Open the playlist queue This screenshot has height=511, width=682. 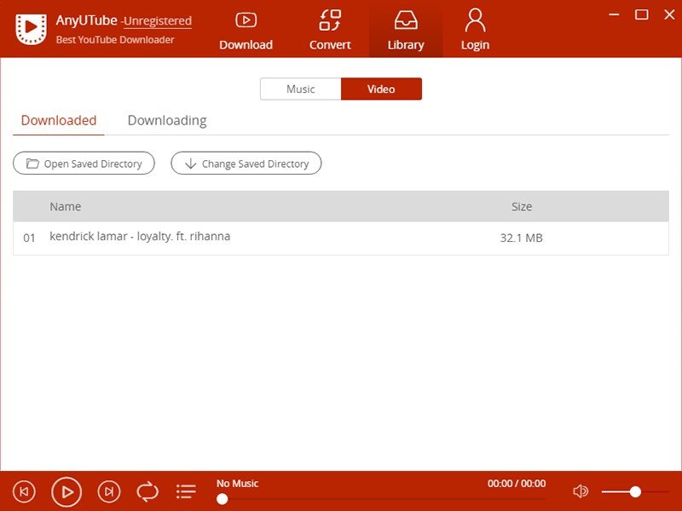click(x=186, y=491)
